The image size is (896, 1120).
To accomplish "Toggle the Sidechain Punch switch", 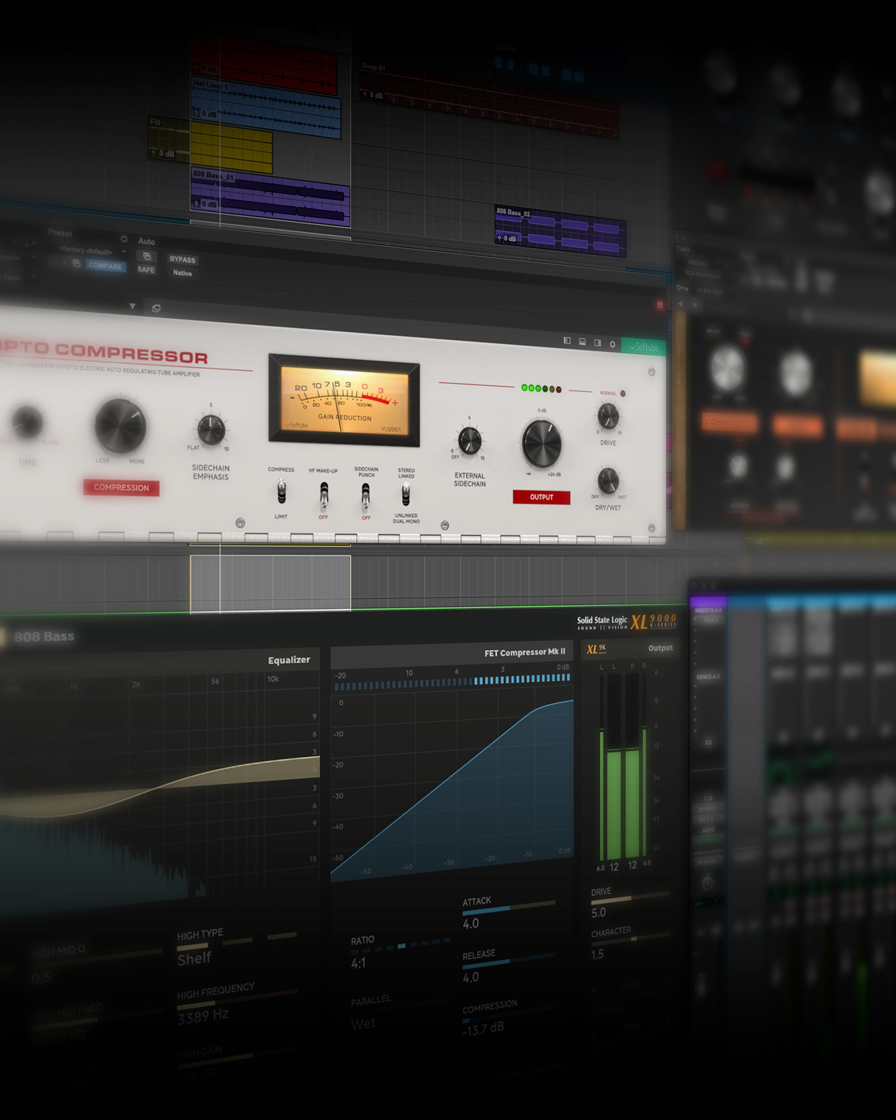I will pyautogui.click(x=365, y=495).
